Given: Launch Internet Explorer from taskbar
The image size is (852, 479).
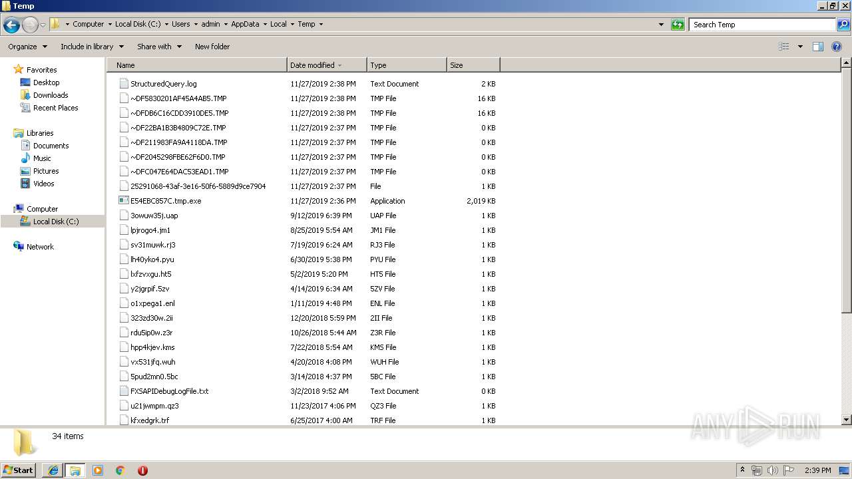Looking at the screenshot, I should point(53,470).
